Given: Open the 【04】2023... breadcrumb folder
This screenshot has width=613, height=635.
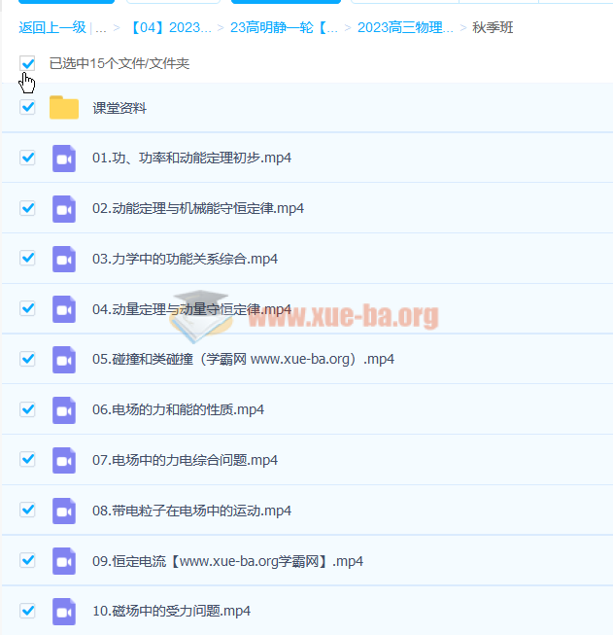Looking at the screenshot, I should [x=170, y=27].
